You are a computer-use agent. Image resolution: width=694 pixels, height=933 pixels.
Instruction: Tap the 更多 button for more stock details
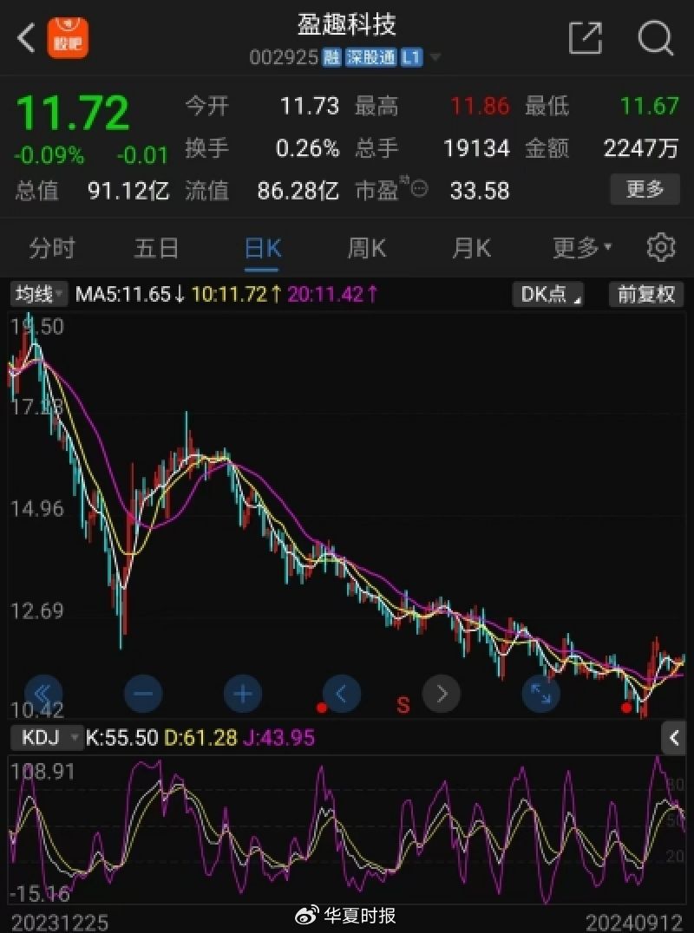[644, 190]
